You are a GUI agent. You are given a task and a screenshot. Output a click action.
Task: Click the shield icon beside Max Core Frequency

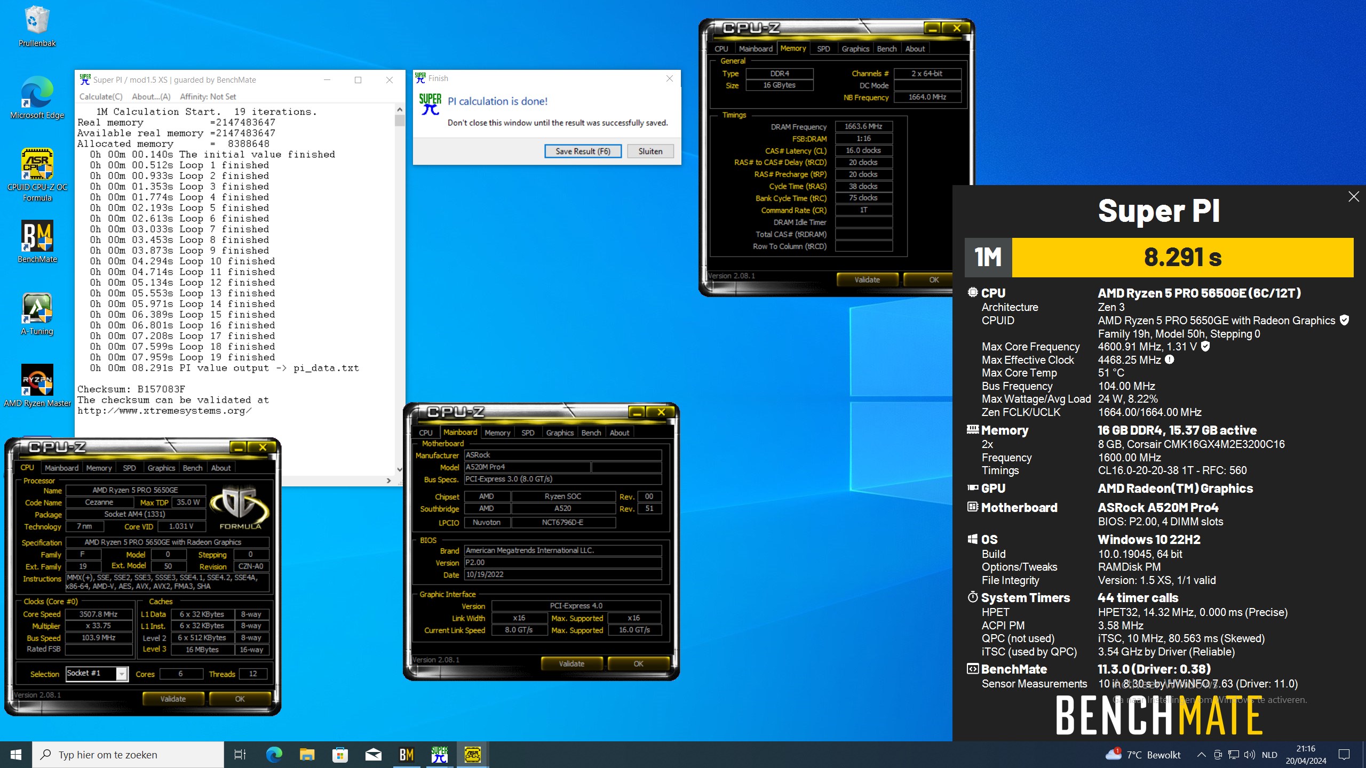[1205, 346]
